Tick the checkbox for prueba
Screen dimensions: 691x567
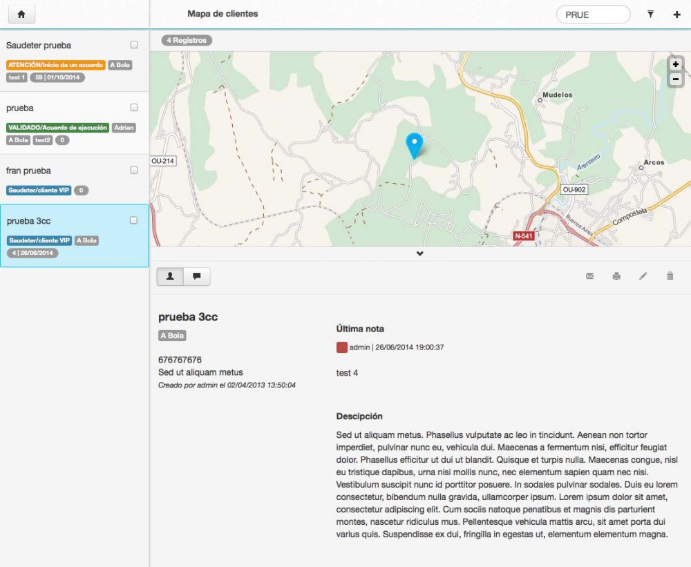click(134, 108)
